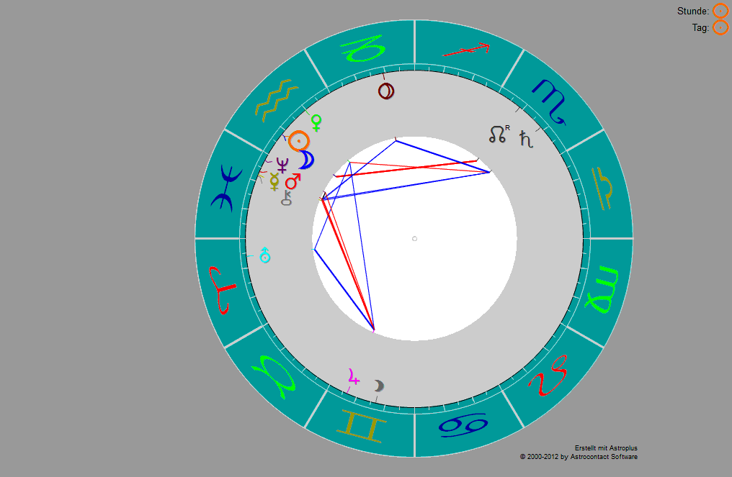Click the North Node retrograde glyph
The image size is (732, 477).
pos(499,134)
